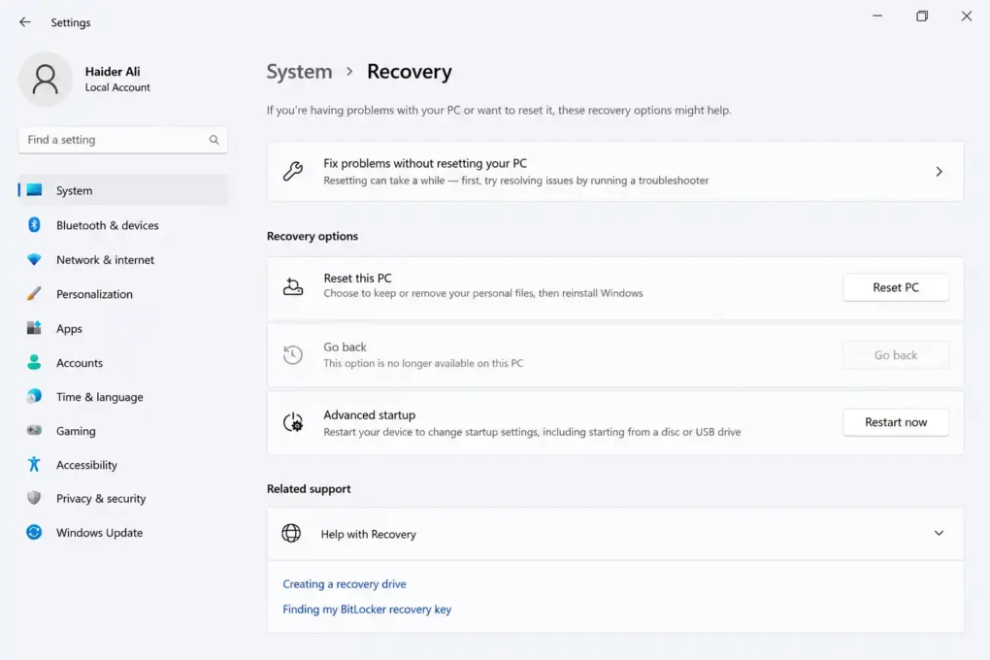Click the Go back history clock icon
The image size is (990, 660).
pos(293,354)
